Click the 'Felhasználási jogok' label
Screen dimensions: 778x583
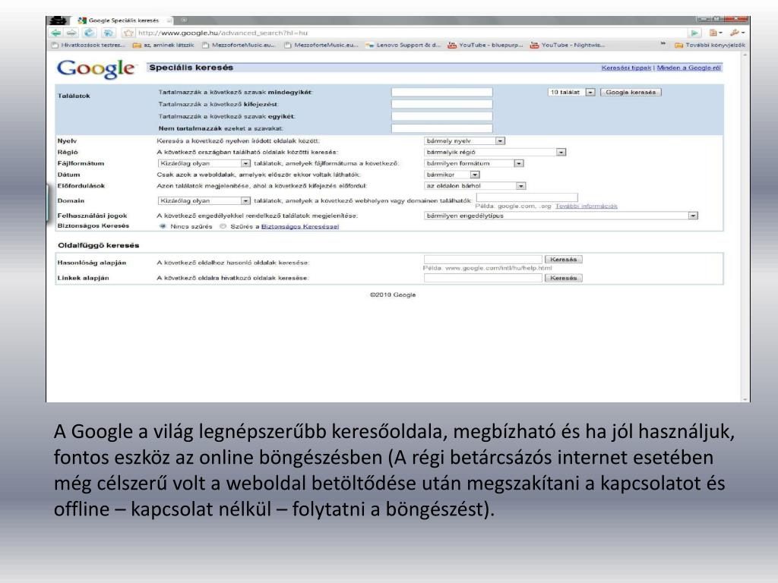(92, 216)
